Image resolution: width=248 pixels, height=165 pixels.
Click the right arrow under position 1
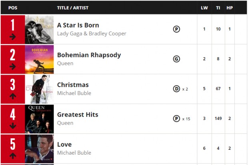(x=13, y=37)
